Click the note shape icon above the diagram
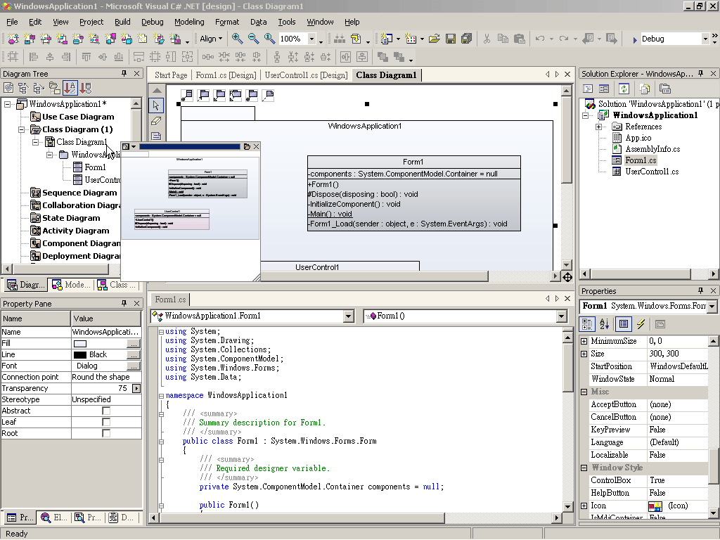 (x=268, y=96)
